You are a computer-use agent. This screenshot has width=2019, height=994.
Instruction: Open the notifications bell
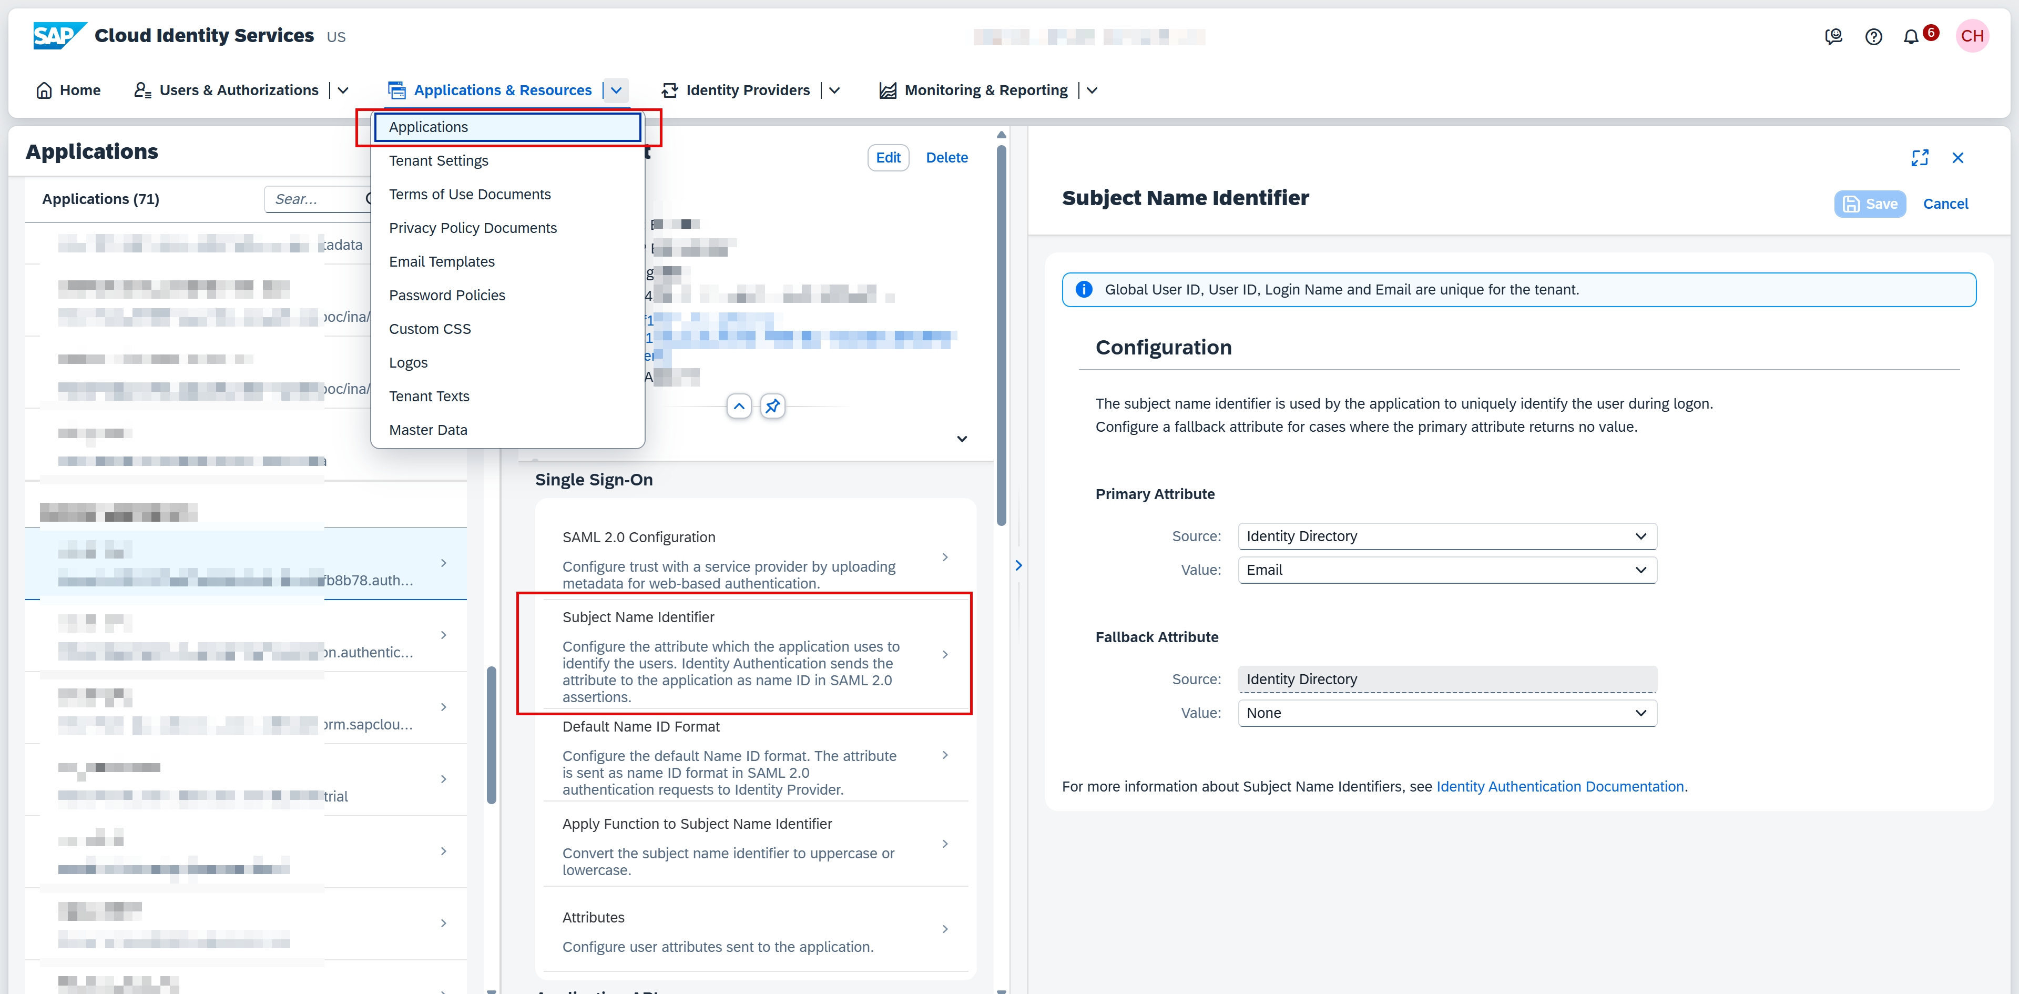1911,36
